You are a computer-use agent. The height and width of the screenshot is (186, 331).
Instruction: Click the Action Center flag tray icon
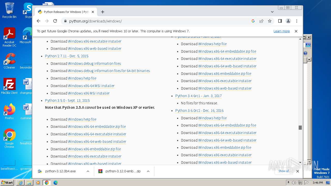pos(306,183)
